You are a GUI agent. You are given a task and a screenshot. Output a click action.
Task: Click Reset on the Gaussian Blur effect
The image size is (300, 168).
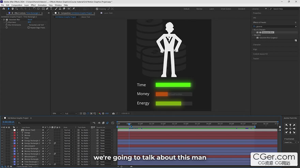click(x=30, y=20)
